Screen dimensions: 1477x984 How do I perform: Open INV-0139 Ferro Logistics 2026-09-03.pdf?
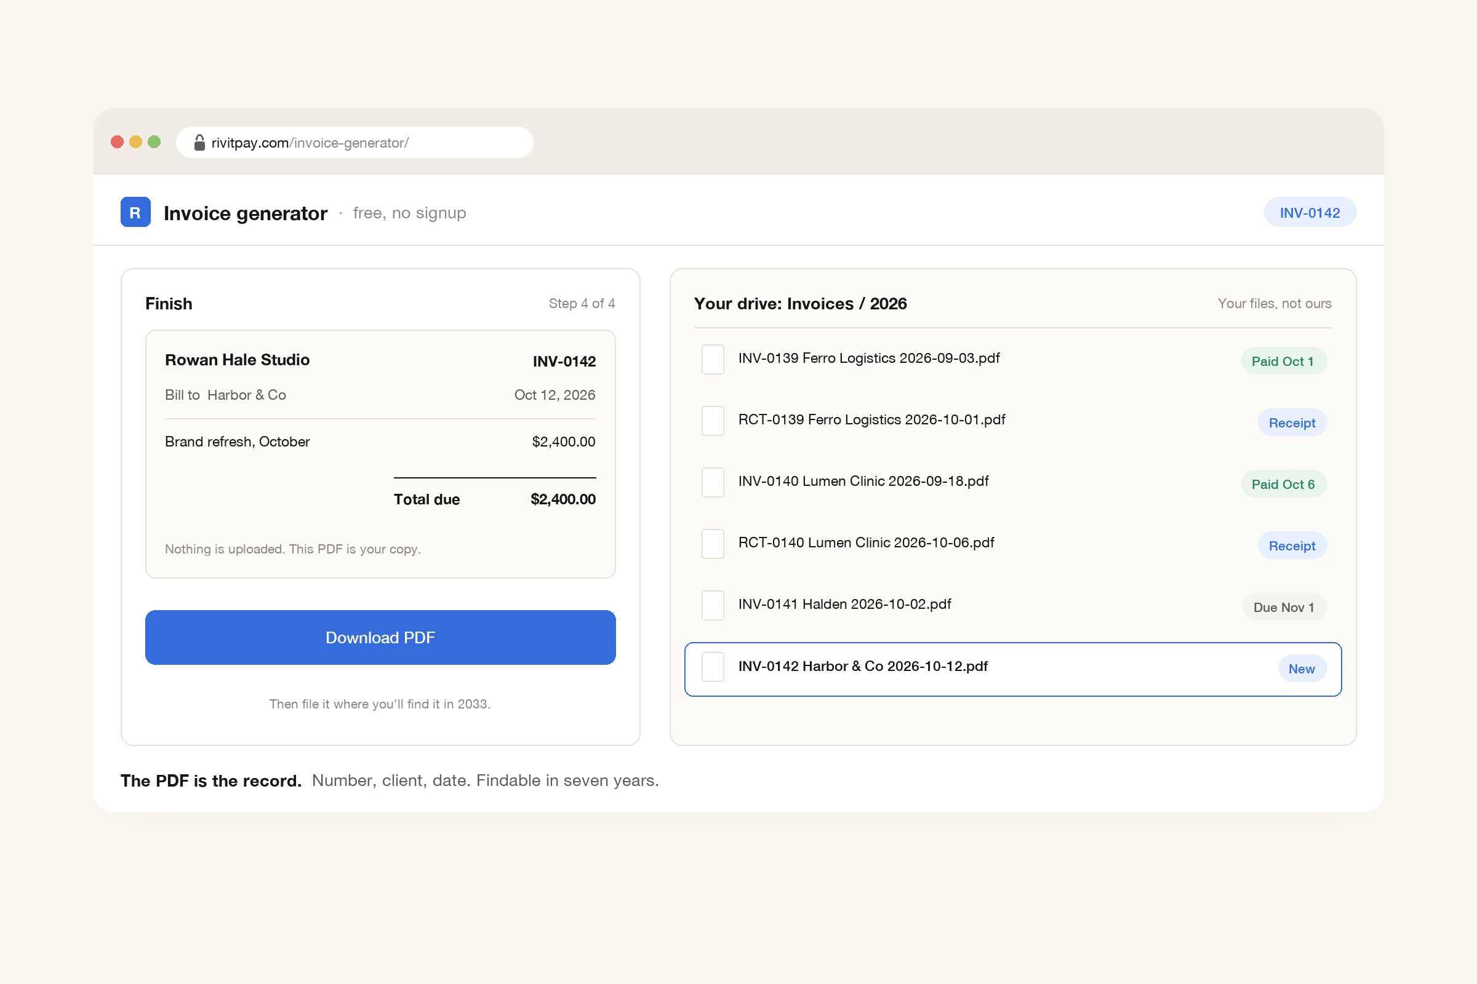coord(868,358)
